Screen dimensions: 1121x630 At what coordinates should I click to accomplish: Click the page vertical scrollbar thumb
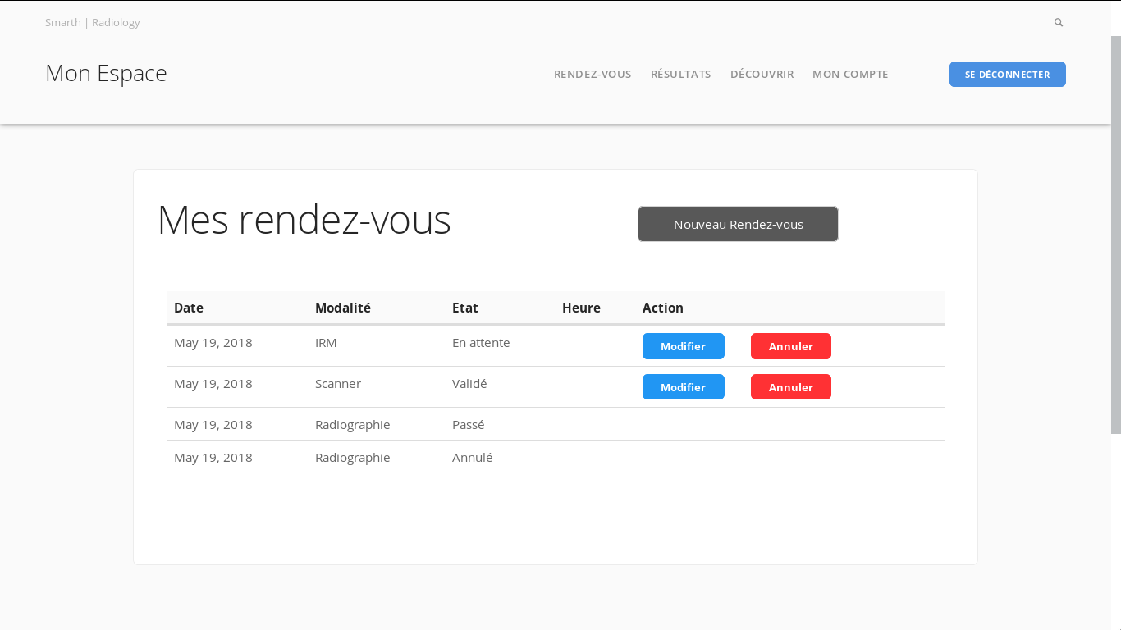pos(1116,235)
